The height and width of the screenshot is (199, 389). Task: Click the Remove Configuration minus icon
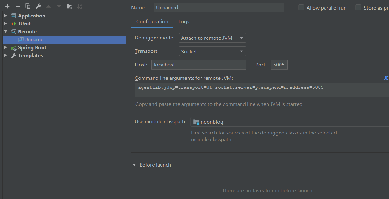18,6
